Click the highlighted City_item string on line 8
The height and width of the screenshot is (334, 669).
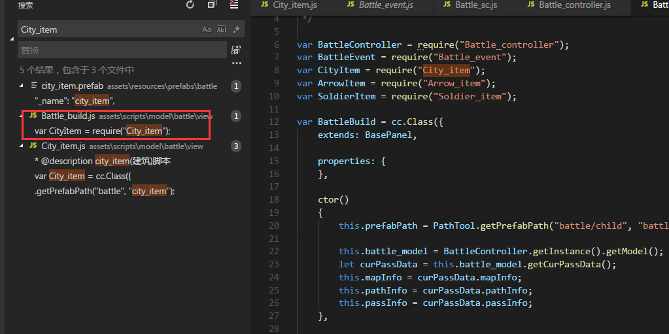[x=446, y=70]
